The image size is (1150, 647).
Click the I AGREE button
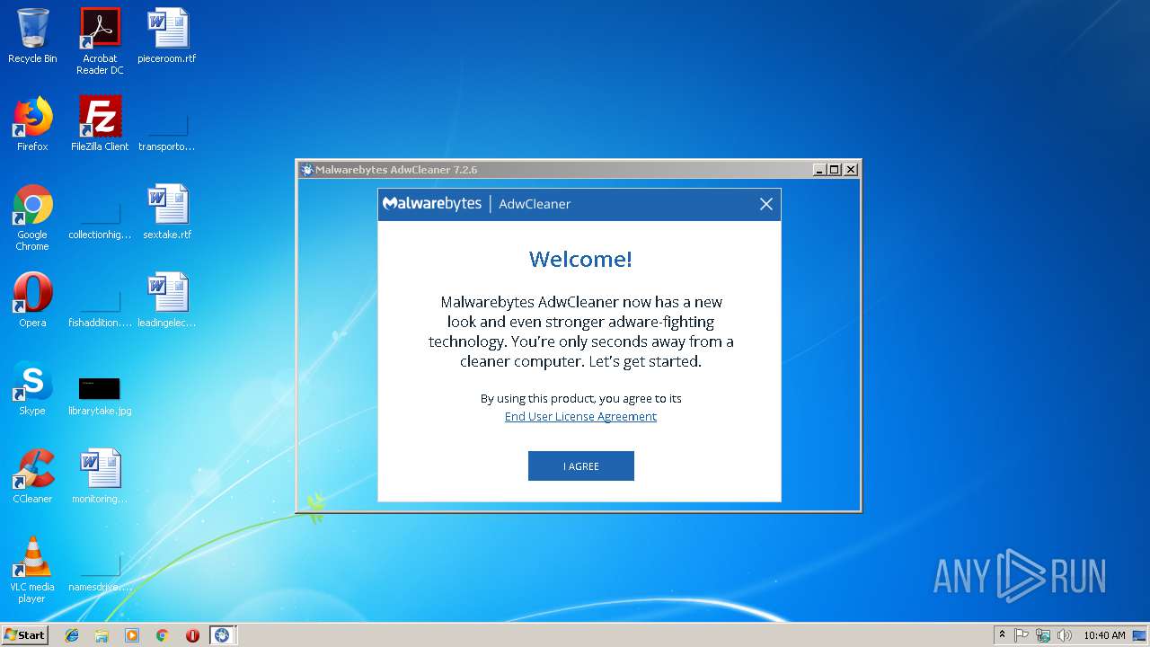[x=580, y=465]
